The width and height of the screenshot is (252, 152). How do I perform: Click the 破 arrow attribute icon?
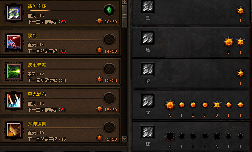coord(148,132)
